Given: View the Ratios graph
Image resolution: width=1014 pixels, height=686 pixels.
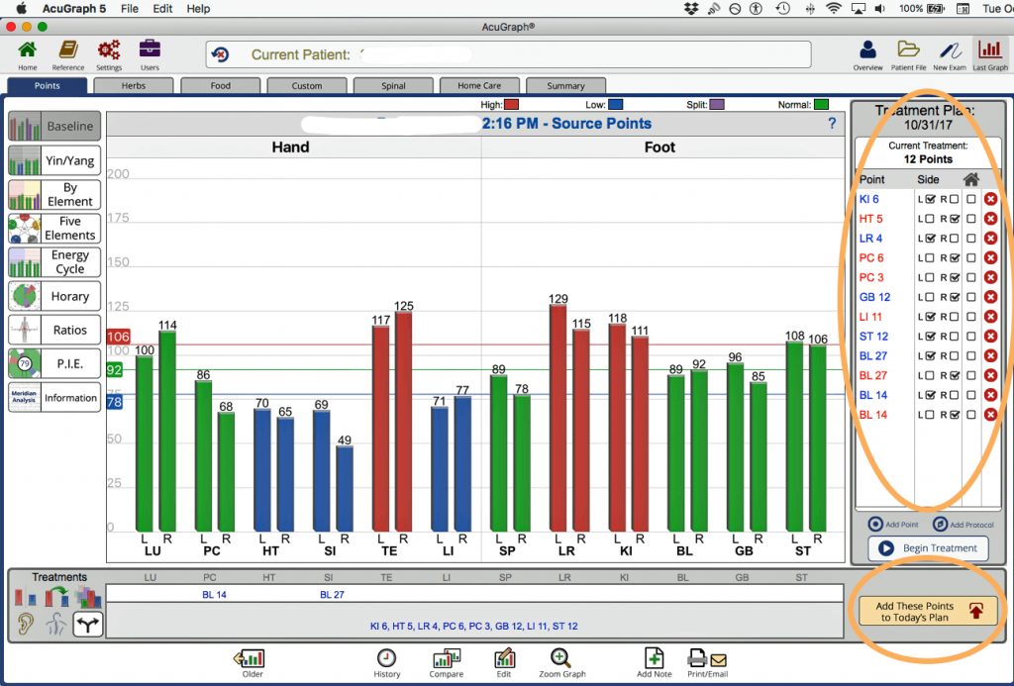Looking at the screenshot, I should (54, 330).
